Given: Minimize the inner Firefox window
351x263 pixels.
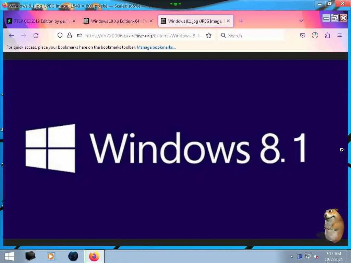Looking at the screenshot, I should (x=326, y=18).
